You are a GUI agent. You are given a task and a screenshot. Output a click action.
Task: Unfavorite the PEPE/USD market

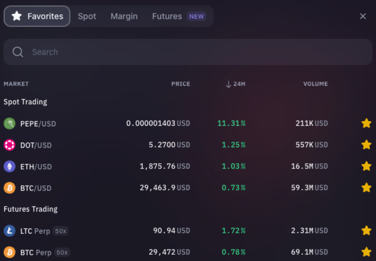366,123
